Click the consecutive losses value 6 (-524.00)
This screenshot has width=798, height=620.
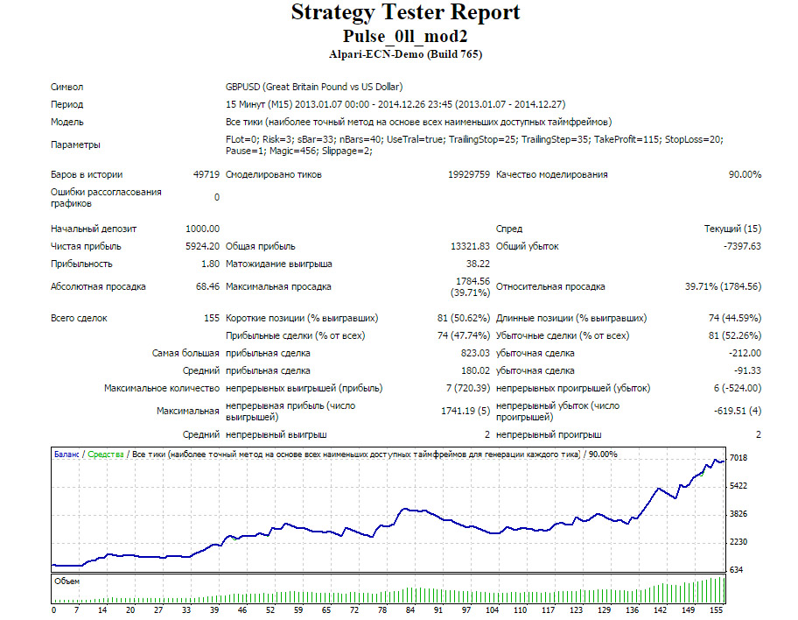tap(738, 389)
